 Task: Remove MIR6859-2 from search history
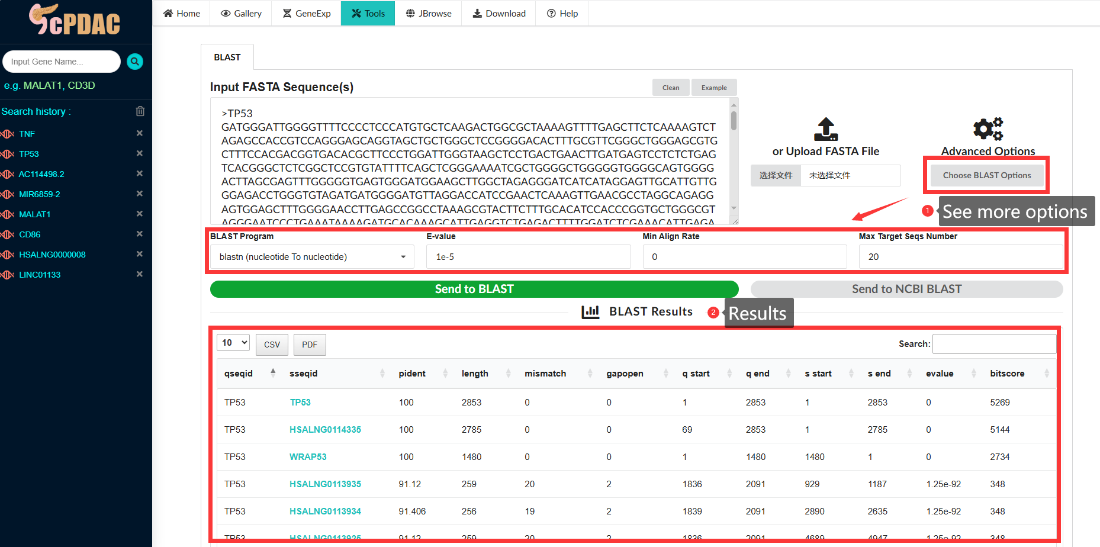tap(140, 194)
